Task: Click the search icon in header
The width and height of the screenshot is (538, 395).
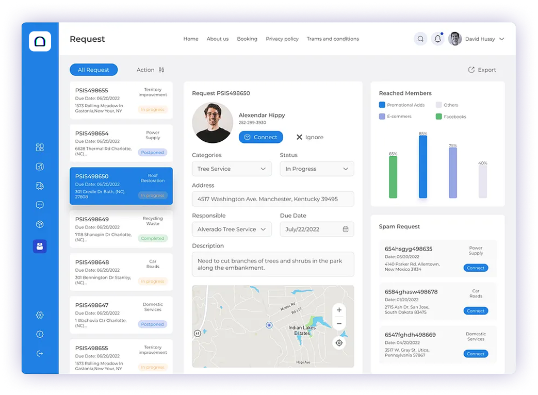Action: pyautogui.click(x=420, y=39)
